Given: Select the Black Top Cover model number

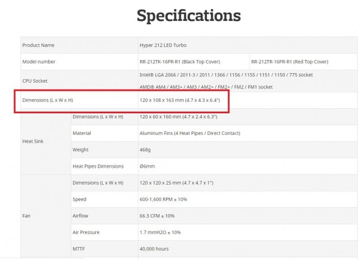Looking at the screenshot, I should point(179,62).
